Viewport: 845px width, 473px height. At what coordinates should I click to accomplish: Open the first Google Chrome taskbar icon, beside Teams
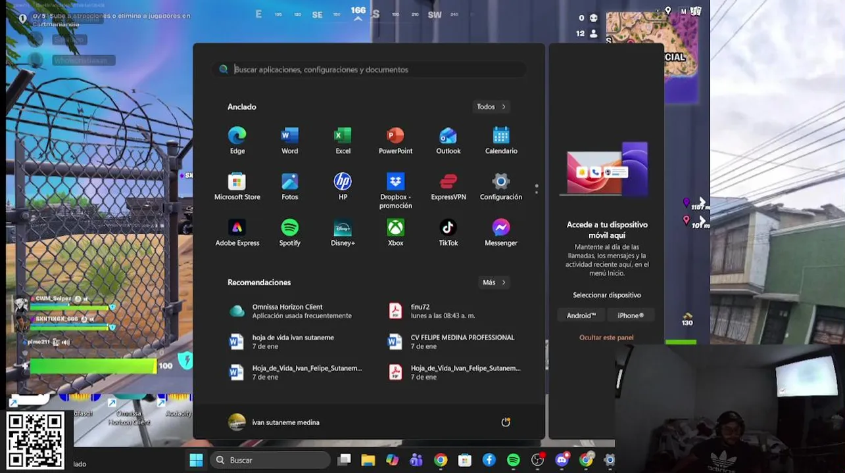pyautogui.click(x=441, y=460)
